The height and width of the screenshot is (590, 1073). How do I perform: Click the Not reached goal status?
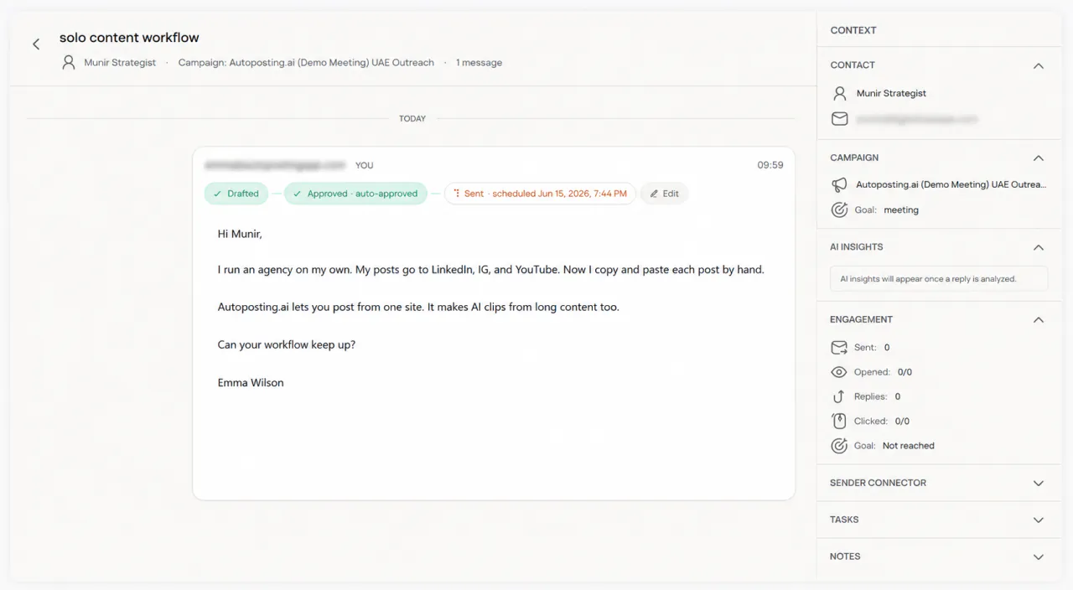point(909,446)
